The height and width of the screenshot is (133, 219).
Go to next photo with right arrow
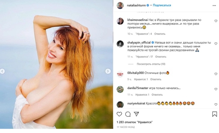pyautogui.click(x=108, y=71)
